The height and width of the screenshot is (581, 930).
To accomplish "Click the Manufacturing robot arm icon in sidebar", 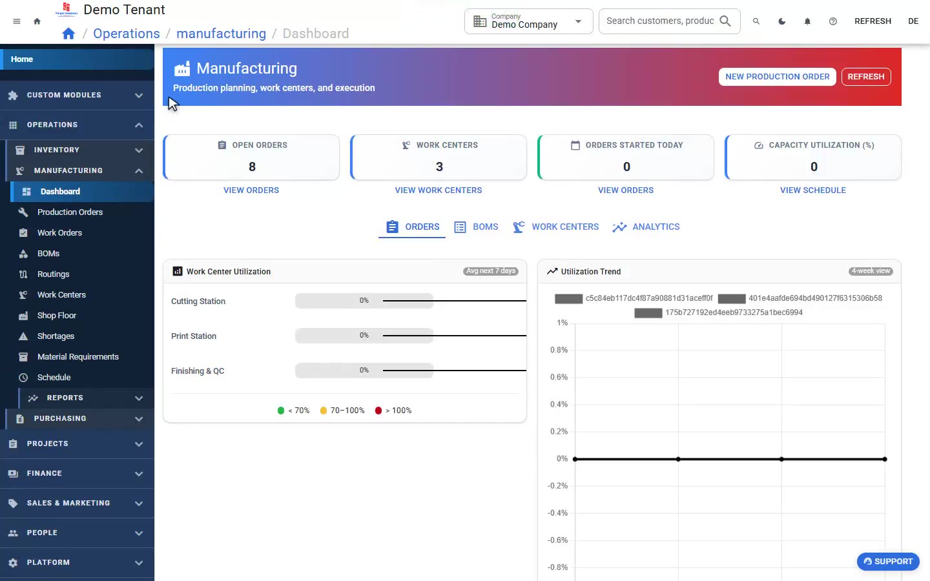I will point(20,170).
